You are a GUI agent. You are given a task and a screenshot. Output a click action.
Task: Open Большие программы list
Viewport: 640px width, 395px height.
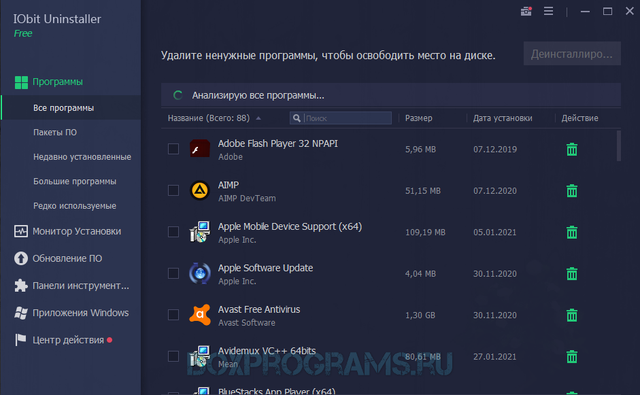75,181
